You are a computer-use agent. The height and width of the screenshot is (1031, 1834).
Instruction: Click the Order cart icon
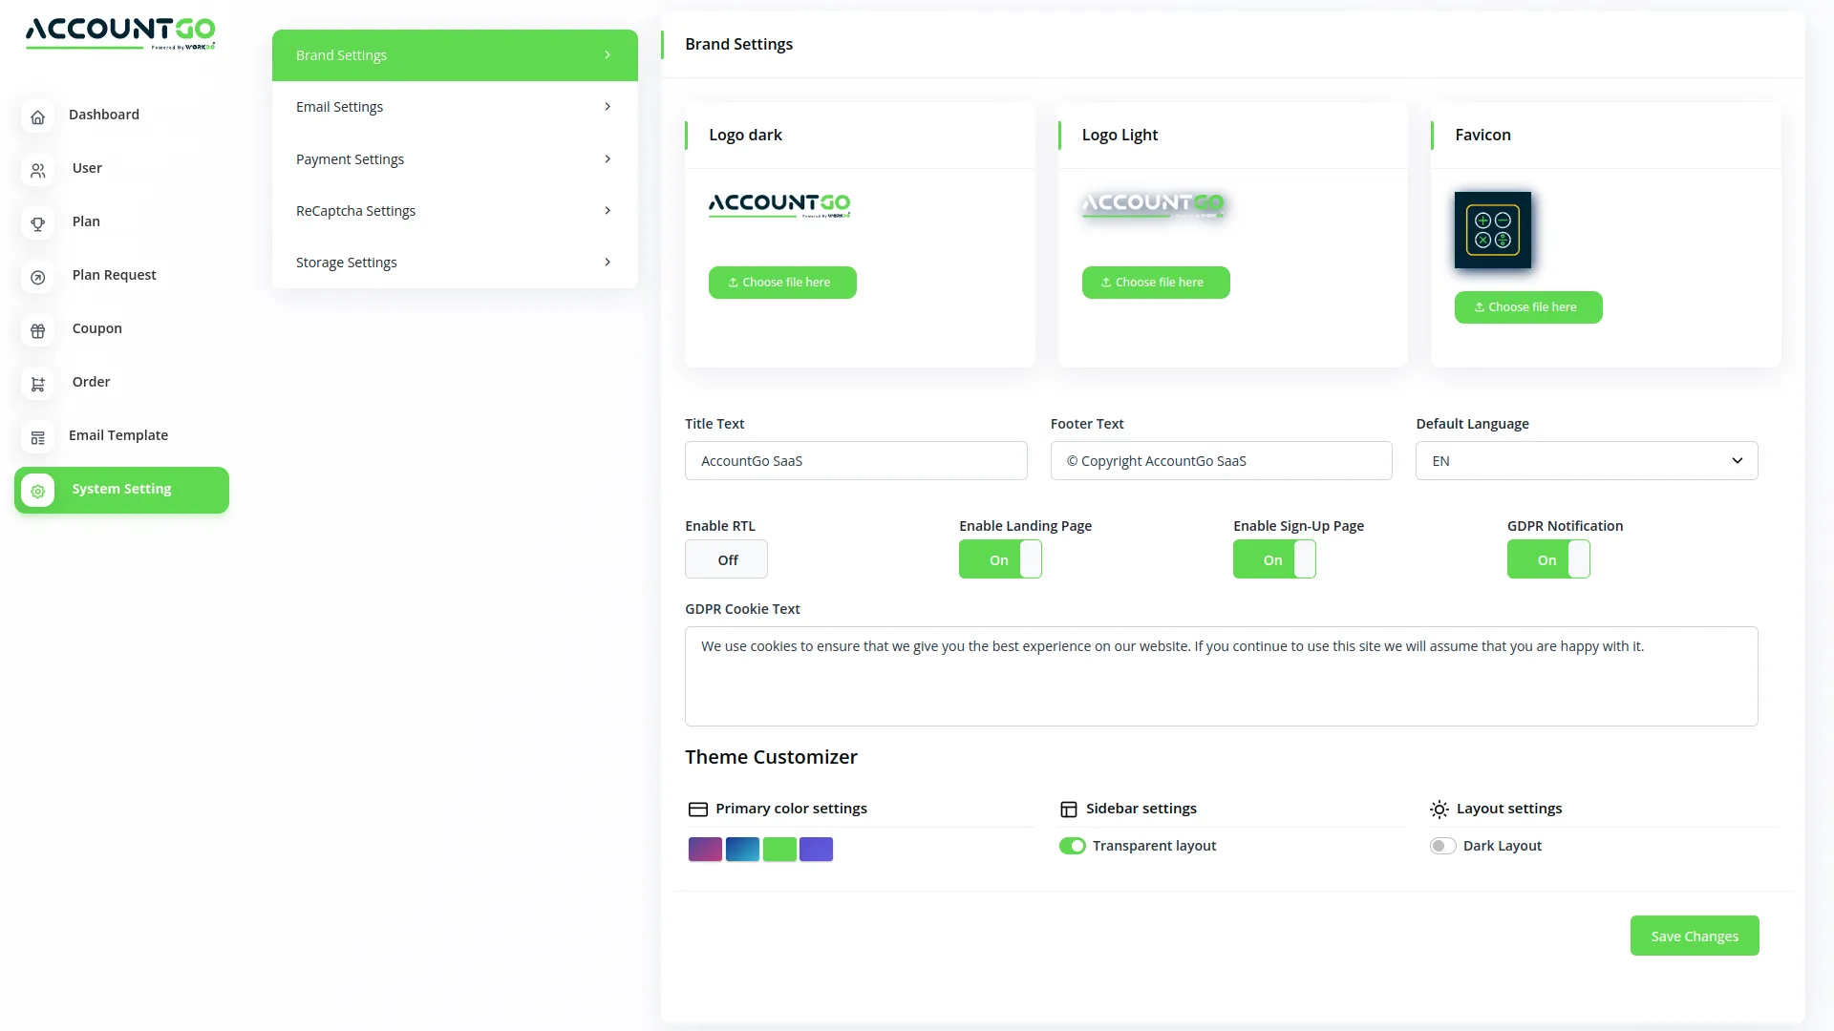pos(37,384)
